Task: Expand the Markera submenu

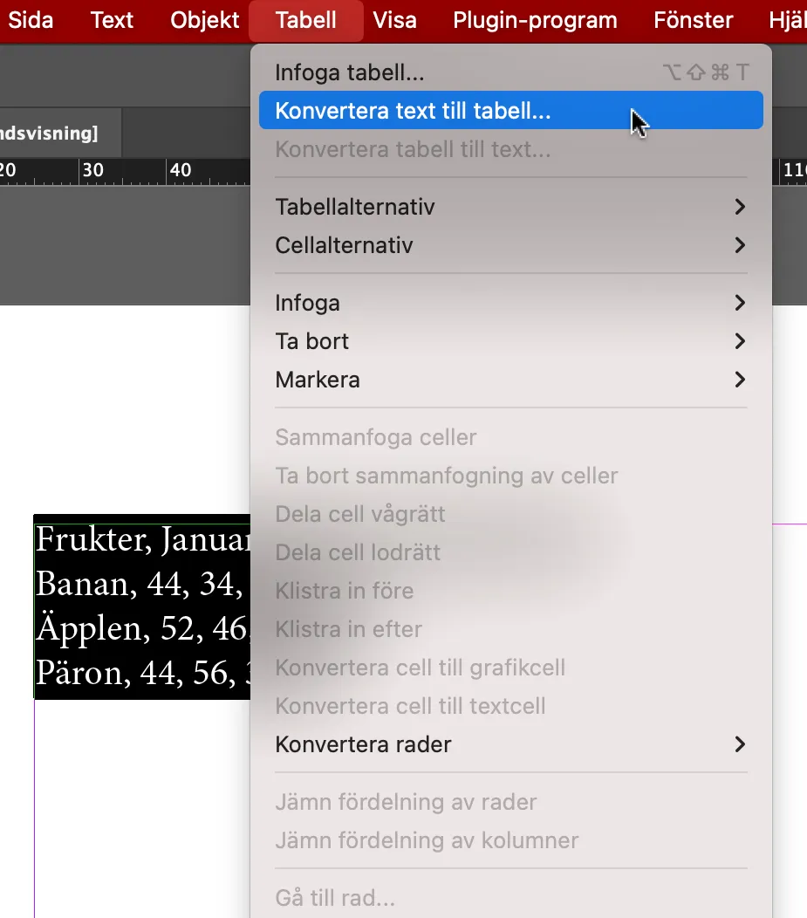Action: 317,380
